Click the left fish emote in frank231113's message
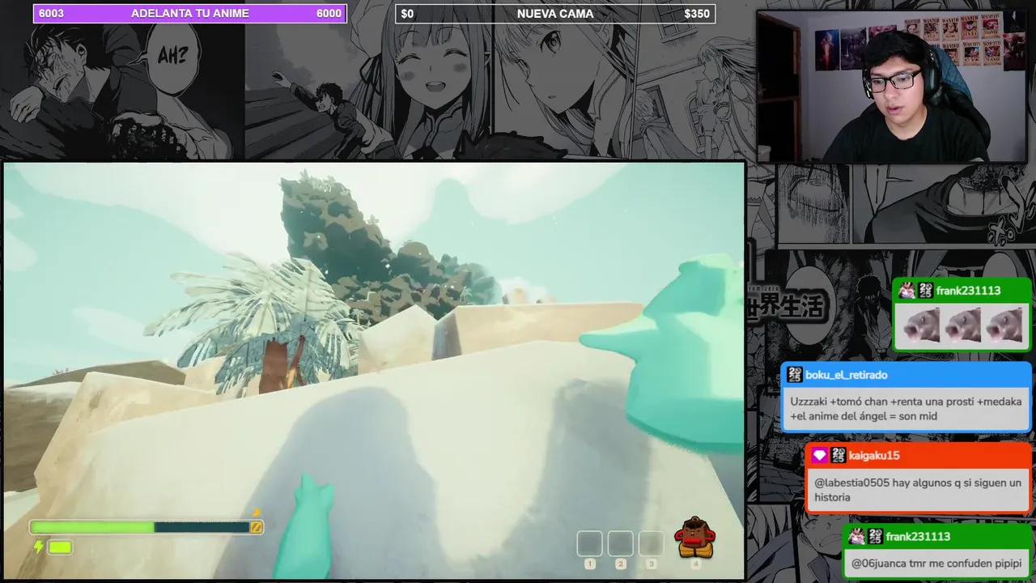Screen dimensions: 1036x583 920,326
